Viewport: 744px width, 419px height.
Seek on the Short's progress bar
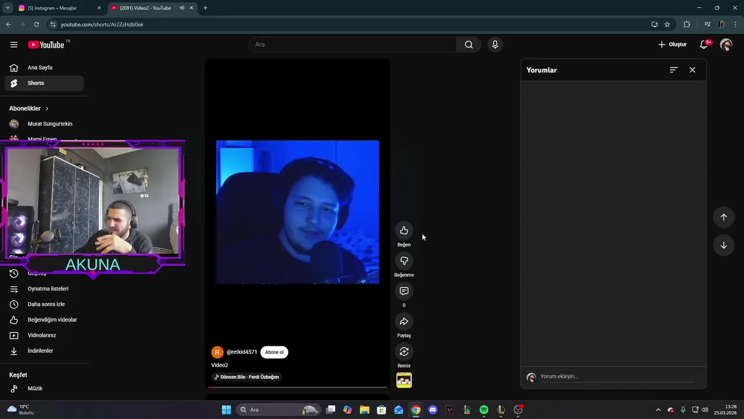click(298, 387)
